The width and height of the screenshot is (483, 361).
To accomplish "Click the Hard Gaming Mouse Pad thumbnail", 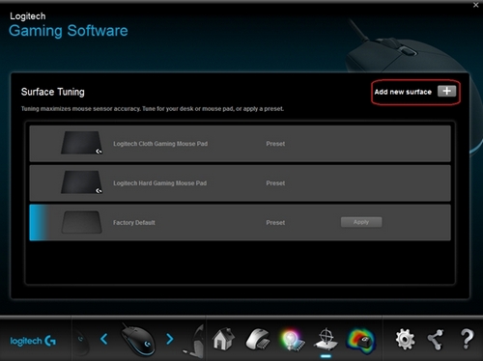I will 81,182.
